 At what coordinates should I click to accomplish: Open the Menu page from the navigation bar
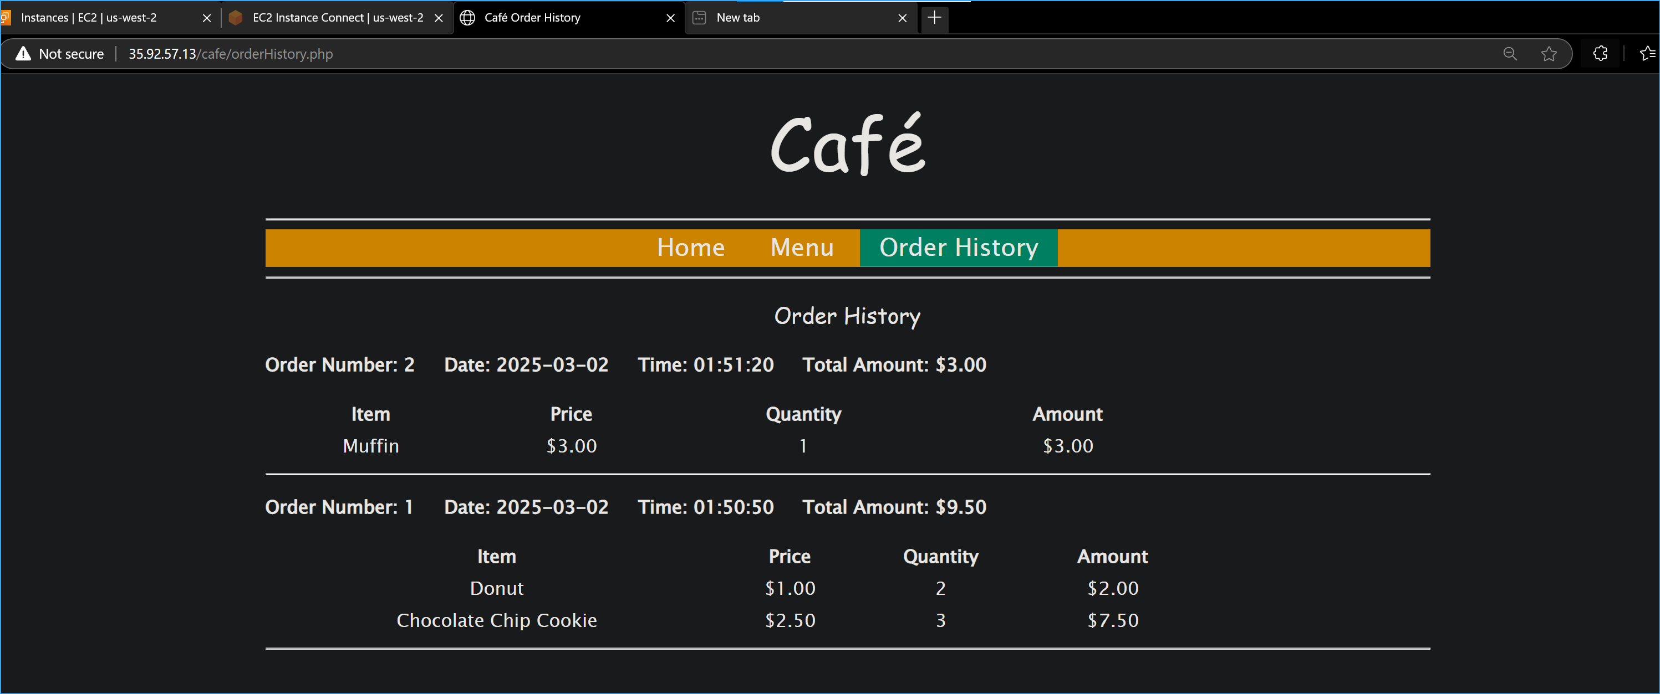point(802,247)
